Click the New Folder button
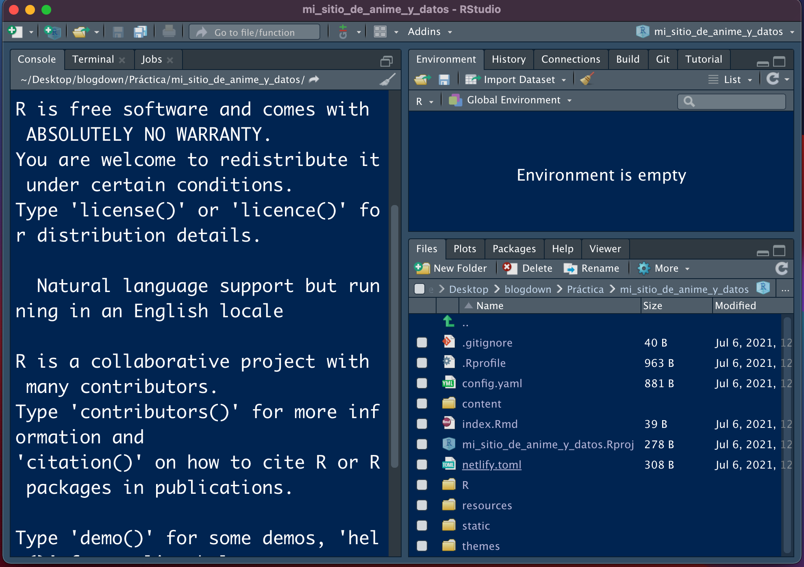This screenshot has height=567, width=804. pos(450,268)
